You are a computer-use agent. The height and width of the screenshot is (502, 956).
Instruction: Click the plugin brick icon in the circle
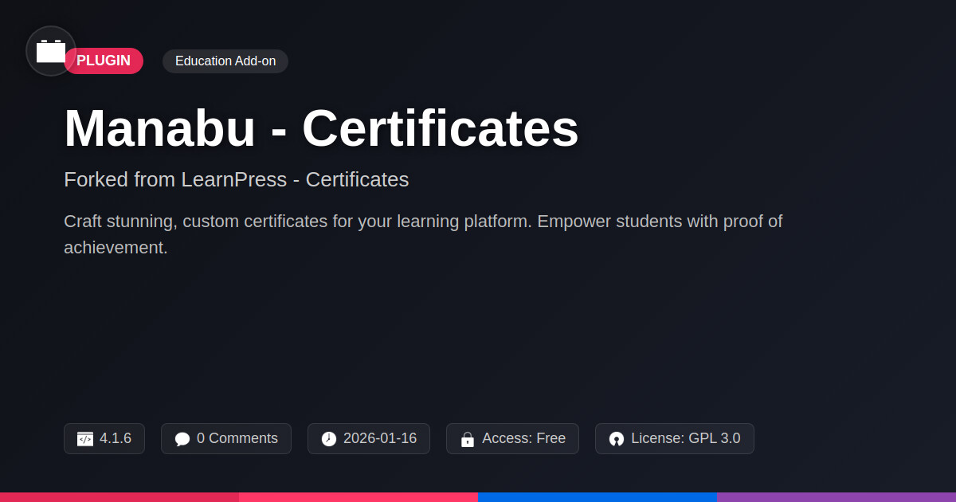(51, 51)
